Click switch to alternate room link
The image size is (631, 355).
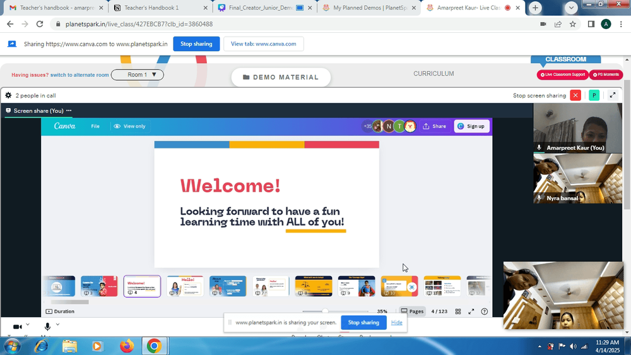click(80, 75)
